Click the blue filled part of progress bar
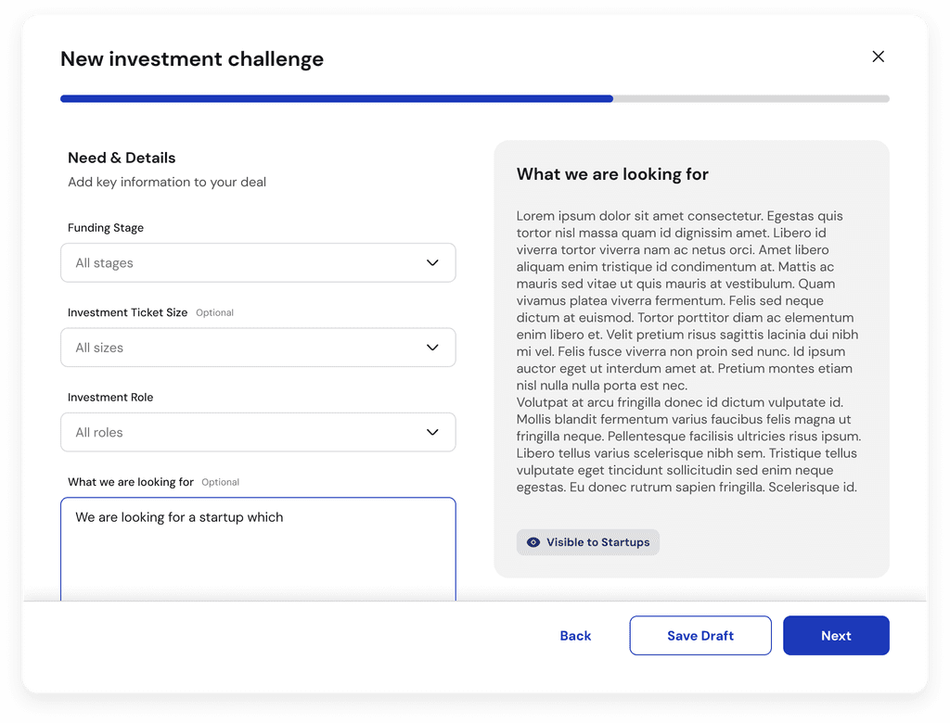The width and height of the screenshot is (950, 723). 336,98
